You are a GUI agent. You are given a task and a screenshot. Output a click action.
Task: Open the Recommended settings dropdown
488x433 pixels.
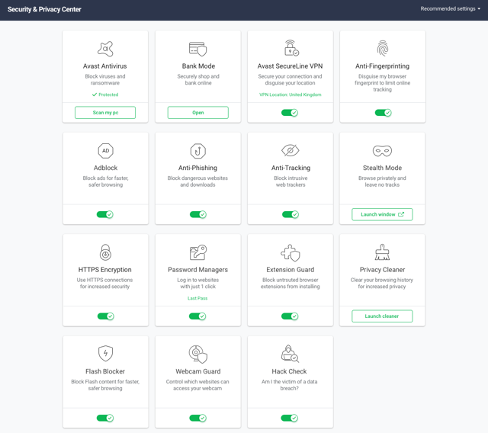(450, 9)
